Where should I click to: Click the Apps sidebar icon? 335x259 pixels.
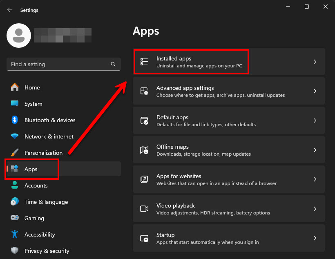[x=15, y=169]
